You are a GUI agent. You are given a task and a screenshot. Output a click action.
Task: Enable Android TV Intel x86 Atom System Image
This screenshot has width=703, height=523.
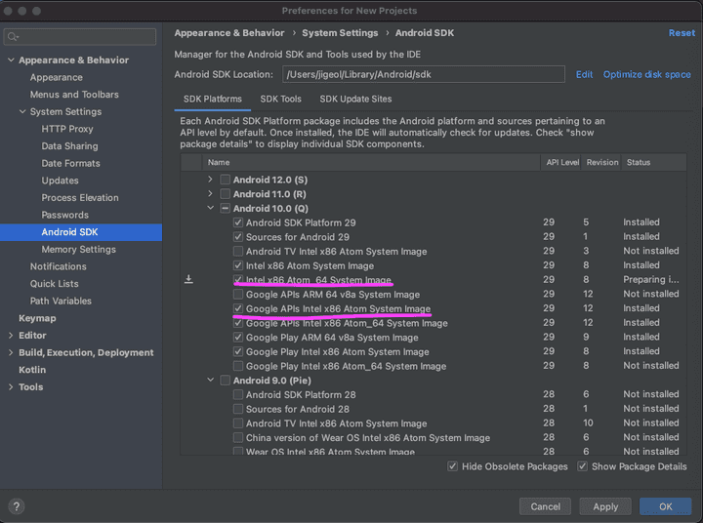click(238, 251)
